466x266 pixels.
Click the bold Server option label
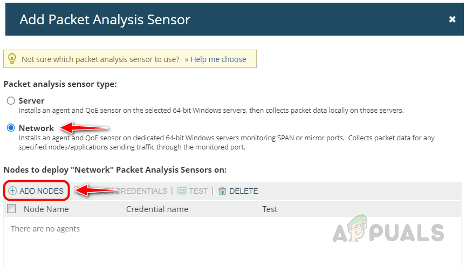(31, 101)
